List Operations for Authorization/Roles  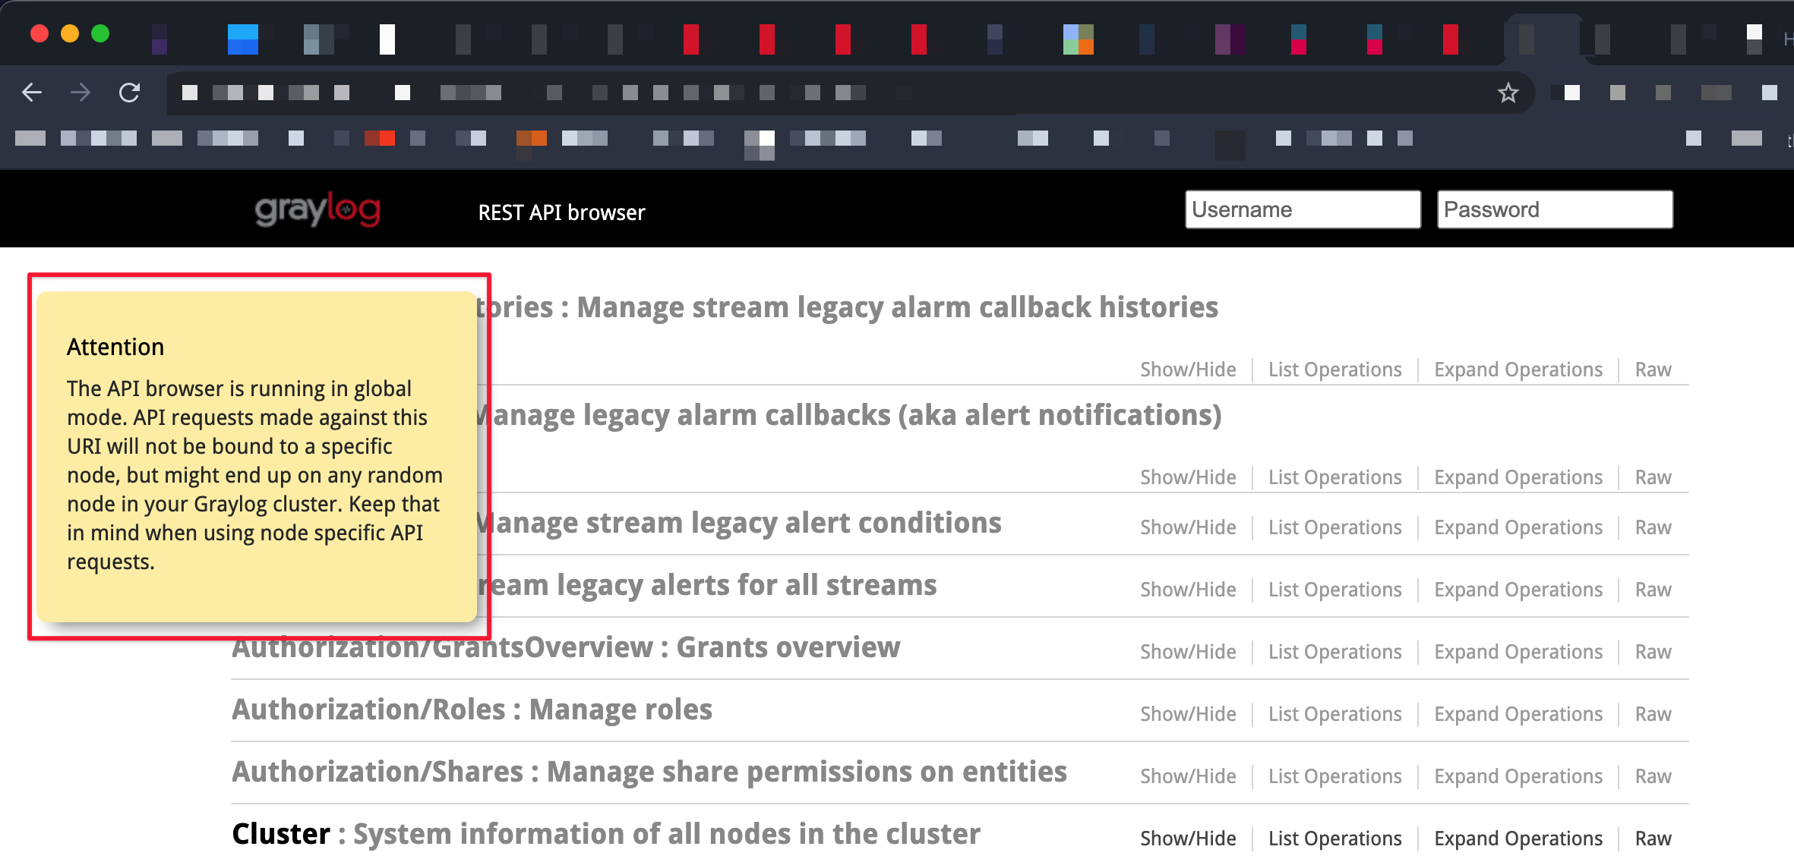coord(1334,714)
